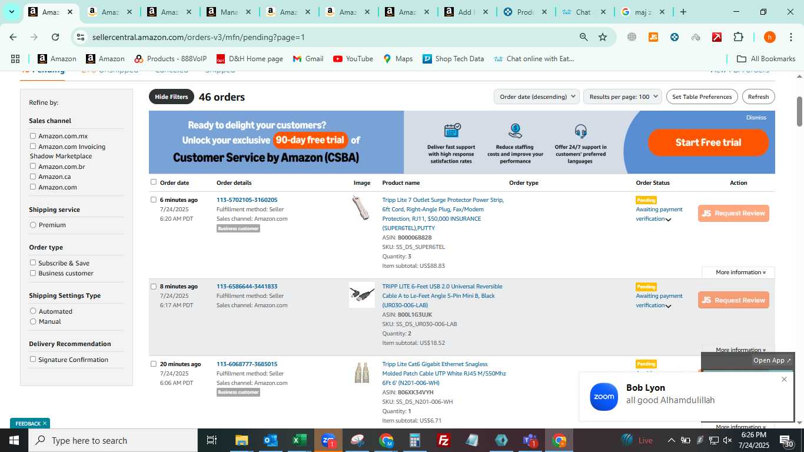Open Chrome three-dot menu
The width and height of the screenshot is (804, 452).
[790, 37]
